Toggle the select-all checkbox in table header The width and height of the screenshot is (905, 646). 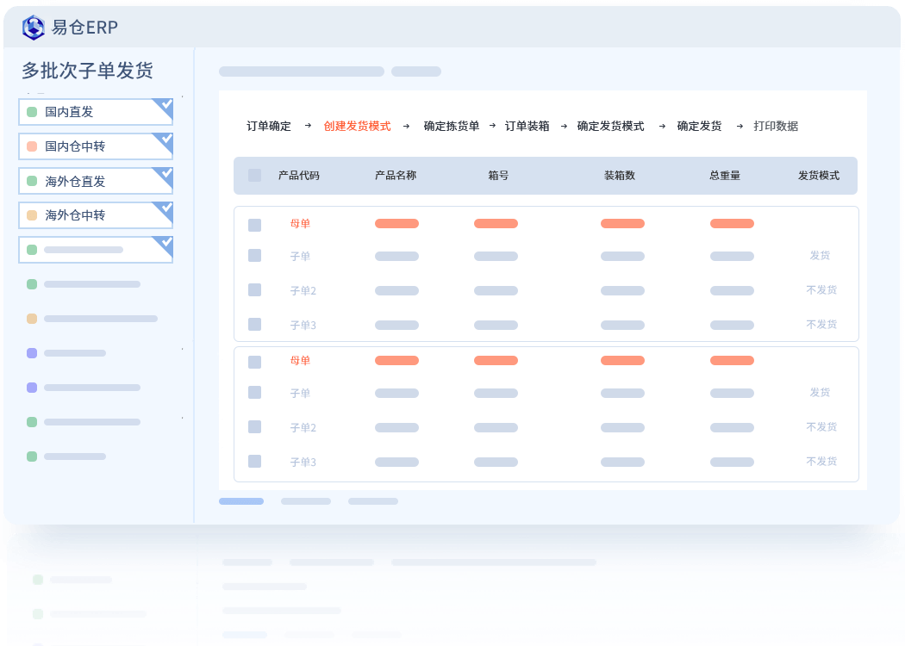tap(254, 176)
